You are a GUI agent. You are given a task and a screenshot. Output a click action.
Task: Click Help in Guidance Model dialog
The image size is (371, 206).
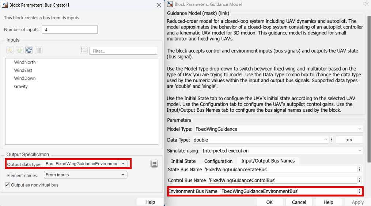(x=328, y=202)
